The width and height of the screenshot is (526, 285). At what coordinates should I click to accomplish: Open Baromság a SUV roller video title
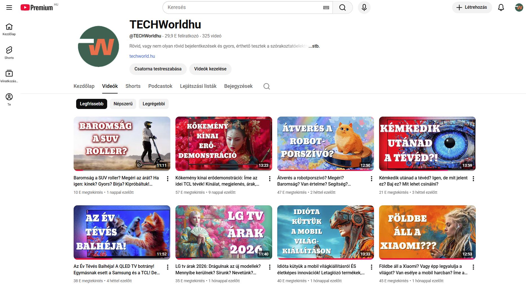(116, 181)
